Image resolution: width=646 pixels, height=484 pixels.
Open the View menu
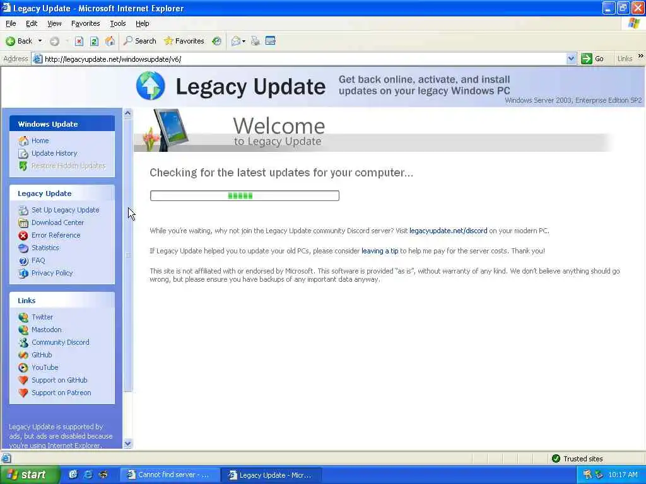(x=54, y=23)
